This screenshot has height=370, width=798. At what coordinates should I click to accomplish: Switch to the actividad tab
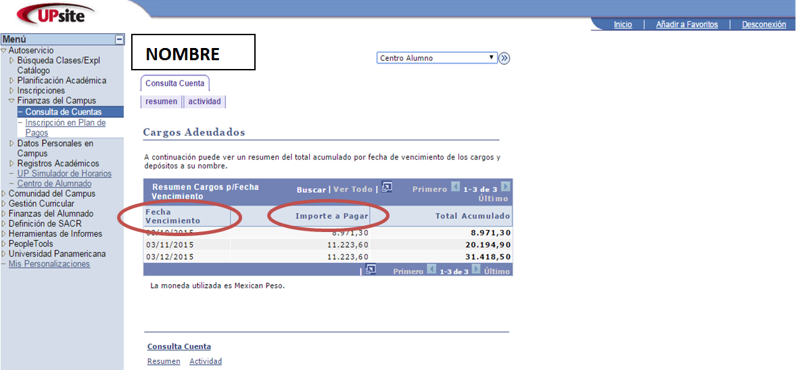[204, 101]
